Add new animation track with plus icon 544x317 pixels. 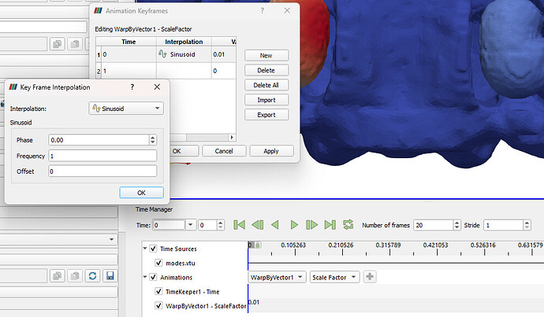pyautogui.click(x=370, y=277)
